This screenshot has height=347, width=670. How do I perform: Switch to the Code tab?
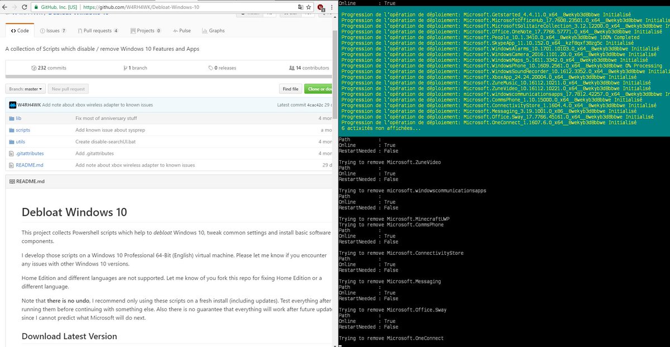pyautogui.click(x=20, y=31)
